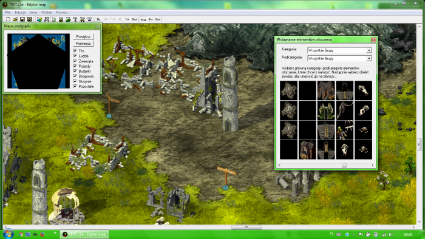The height and width of the screenshot is (239, 425).
Task: Toggle the Ludzie checkbox
Action: coord(75,56)
